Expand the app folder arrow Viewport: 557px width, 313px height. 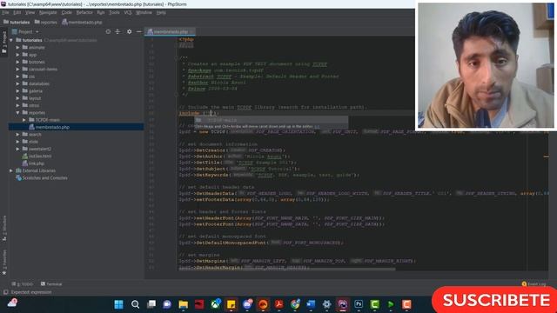(x=17, y=55)
